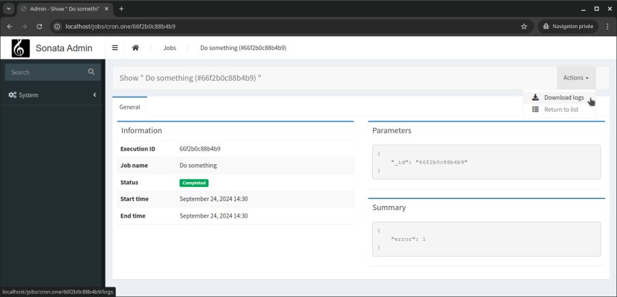Reload the page in the browser
The width and height of the screenshot is (617, 297).
[39, 26]
